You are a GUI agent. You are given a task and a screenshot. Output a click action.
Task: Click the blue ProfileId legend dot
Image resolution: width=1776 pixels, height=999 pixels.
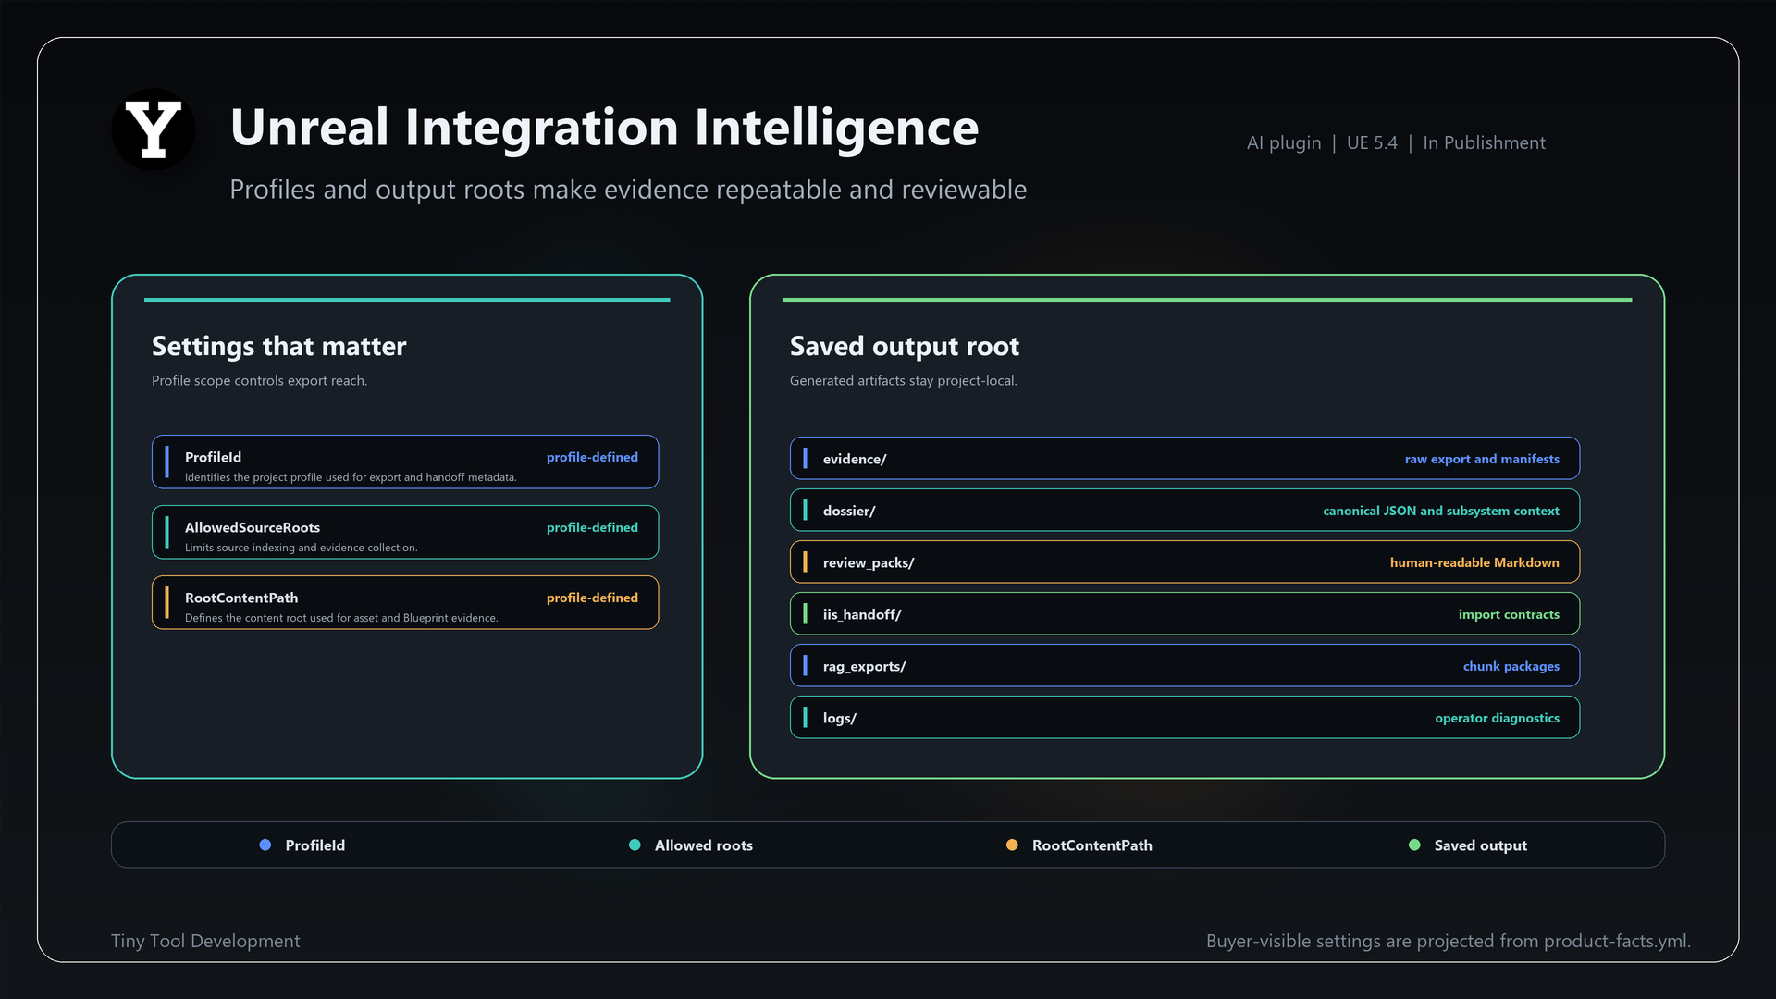tap(265, 845)
